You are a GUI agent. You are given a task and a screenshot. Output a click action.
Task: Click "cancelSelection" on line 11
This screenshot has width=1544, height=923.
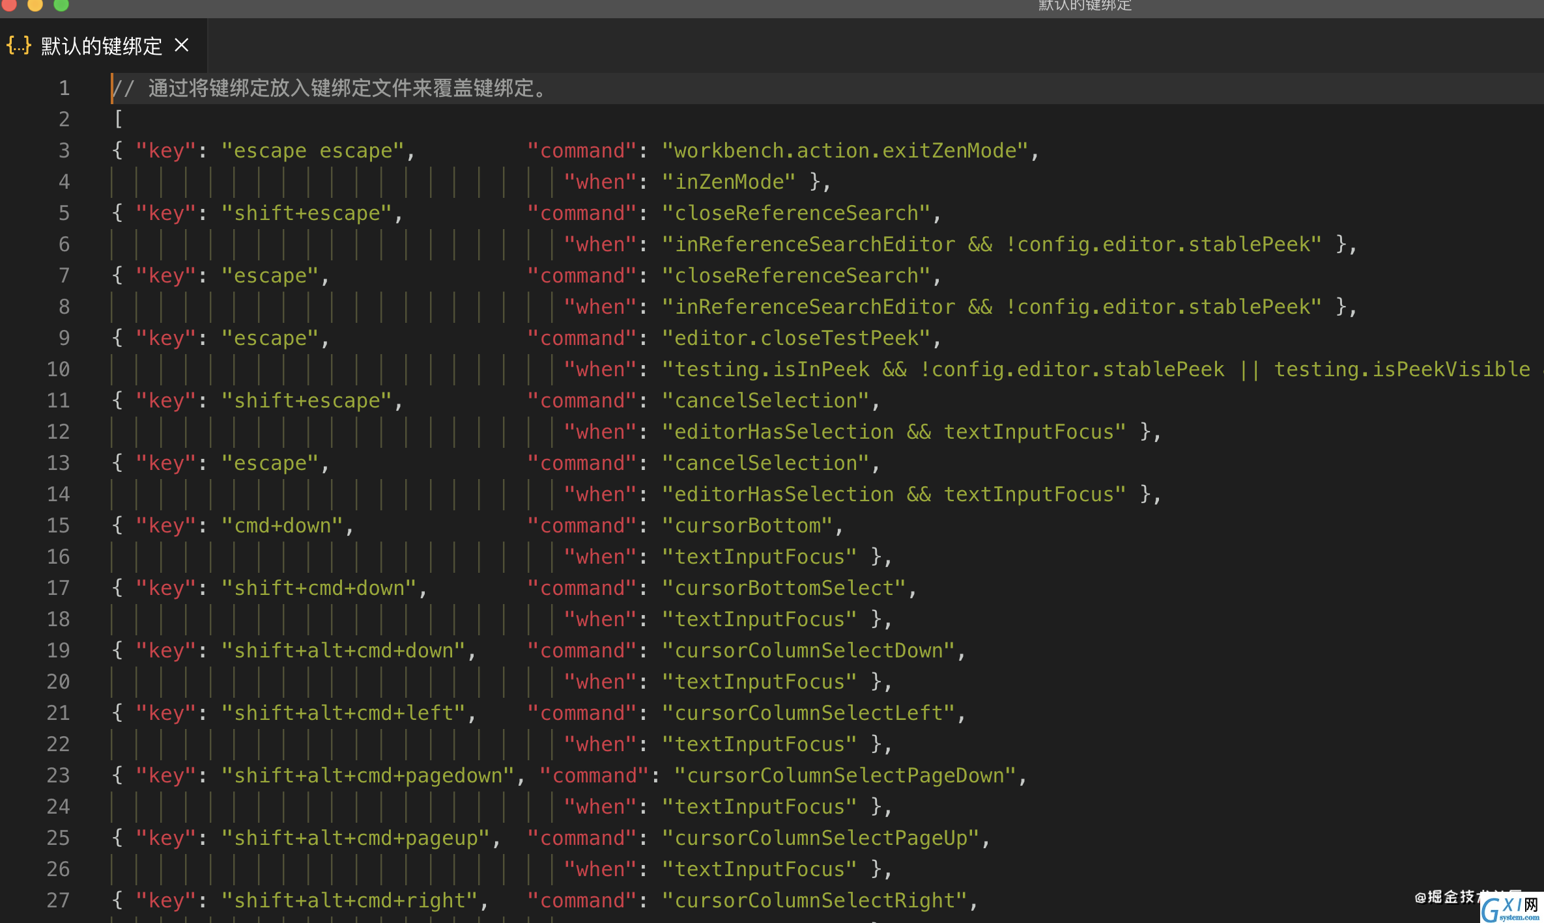[765, 400]
